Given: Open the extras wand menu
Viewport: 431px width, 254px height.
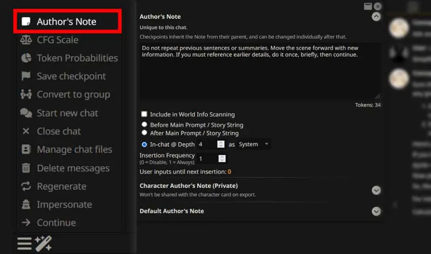Looking at the screenshot, I should click(x=44, y=243).
